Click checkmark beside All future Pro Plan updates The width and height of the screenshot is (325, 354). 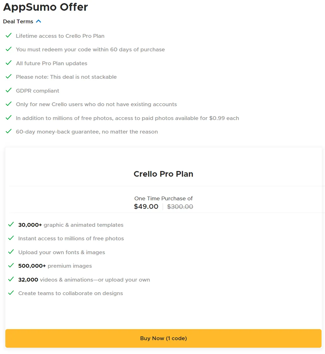click(9, 63)
